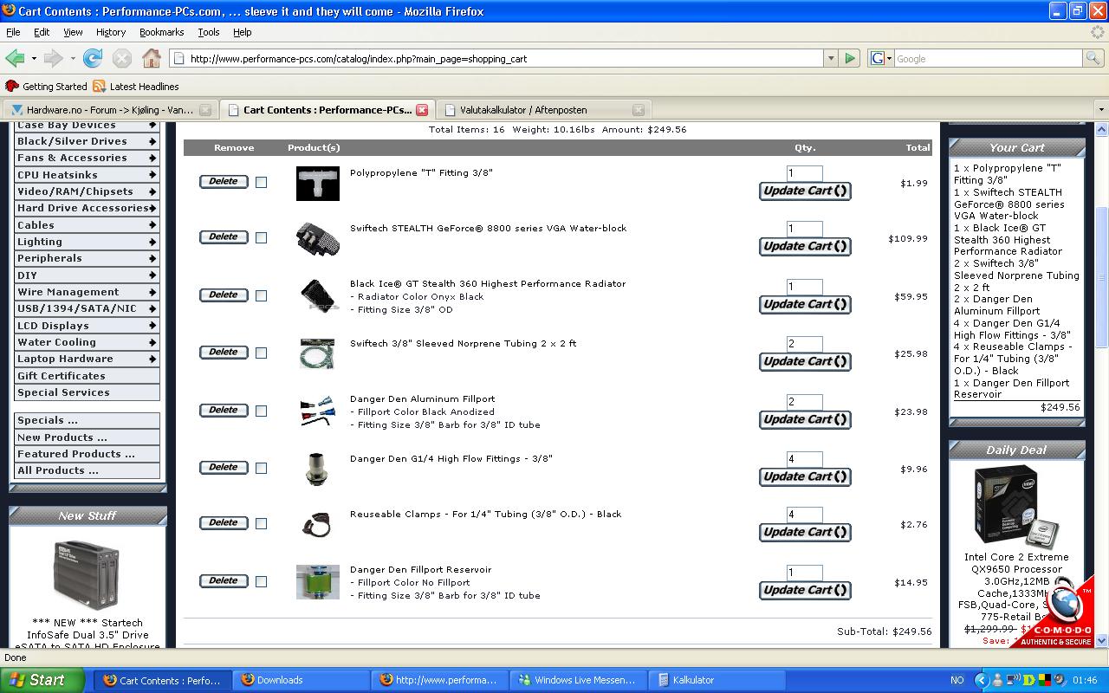1109x693 pixels.
Task: Click the green Go arrow beside address bar
Action: tap(850, 58)
